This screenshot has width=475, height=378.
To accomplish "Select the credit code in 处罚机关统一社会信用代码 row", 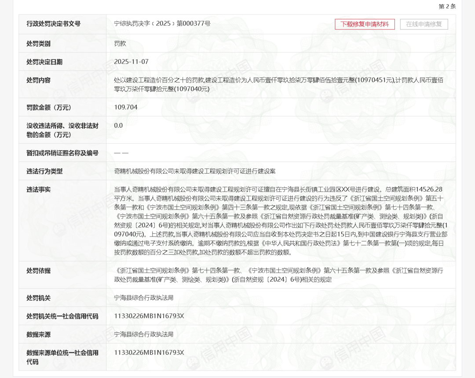I will (149, 316).
